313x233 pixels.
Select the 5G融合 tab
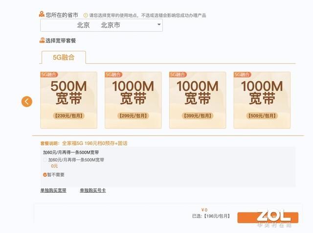(x=64, y=58)
